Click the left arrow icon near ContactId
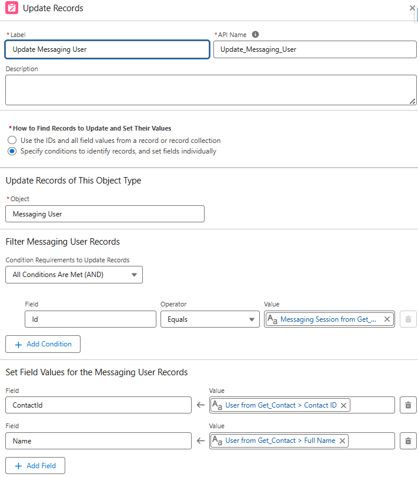418x477 pixels. pos(200,405)
